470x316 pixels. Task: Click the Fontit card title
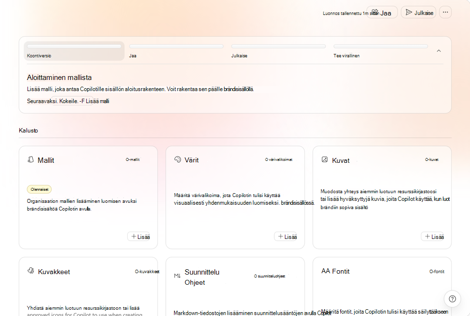341,271
